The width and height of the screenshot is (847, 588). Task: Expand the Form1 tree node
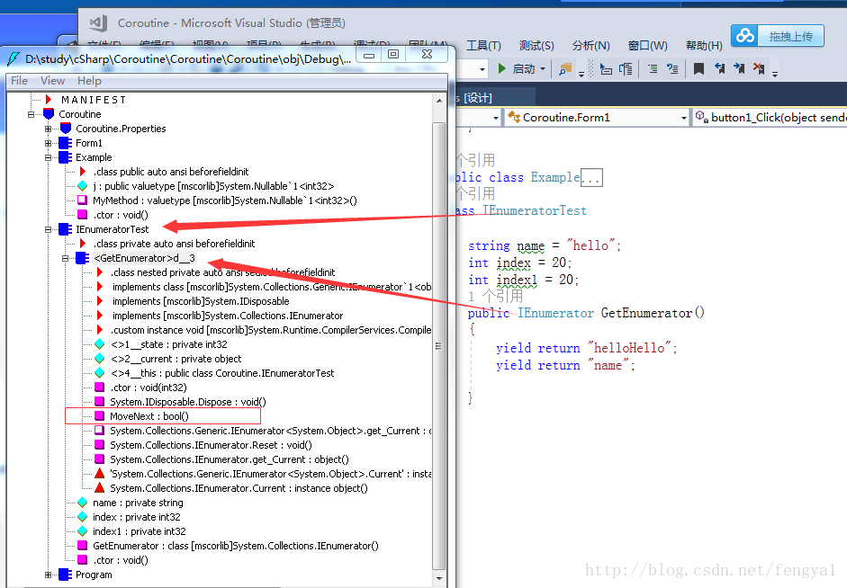coord(48,143)
